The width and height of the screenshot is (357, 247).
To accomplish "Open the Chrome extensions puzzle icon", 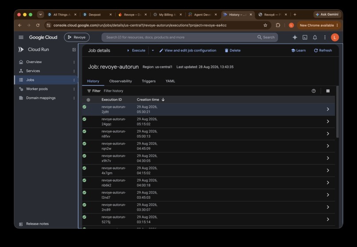I will pyautogui.click(x=278, y=25).
